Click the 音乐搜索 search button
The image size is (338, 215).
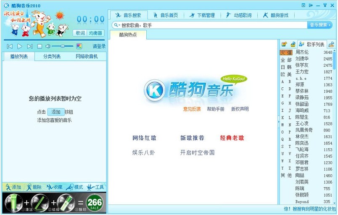320,25
